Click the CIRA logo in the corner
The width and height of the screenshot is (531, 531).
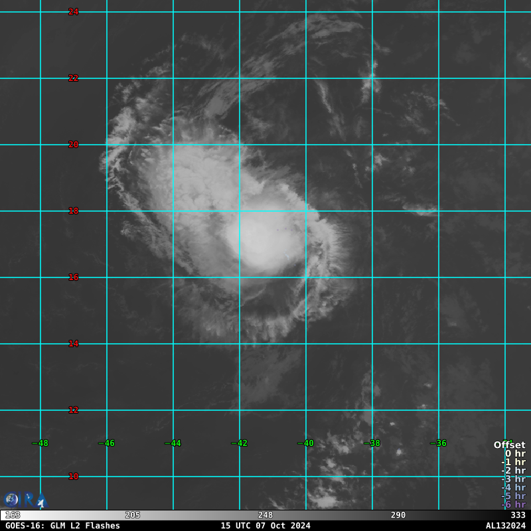tap(24, 500)
